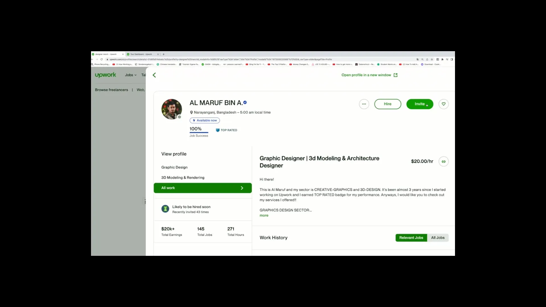Click the TOP RATED badge icon
The image size is (546, 307).
pos(218,130)
